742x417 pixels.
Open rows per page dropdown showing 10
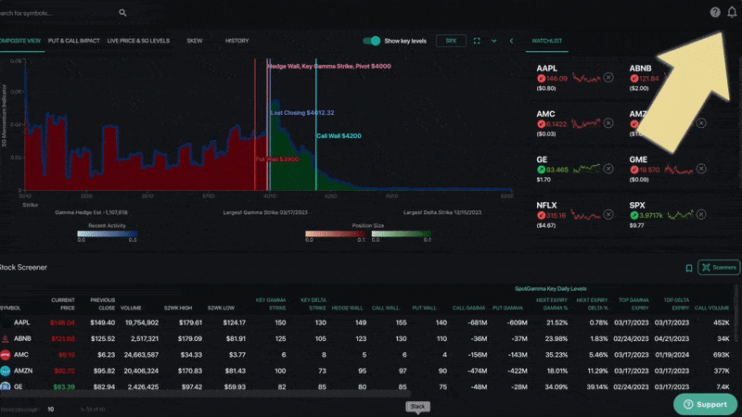tap(51, 410)
